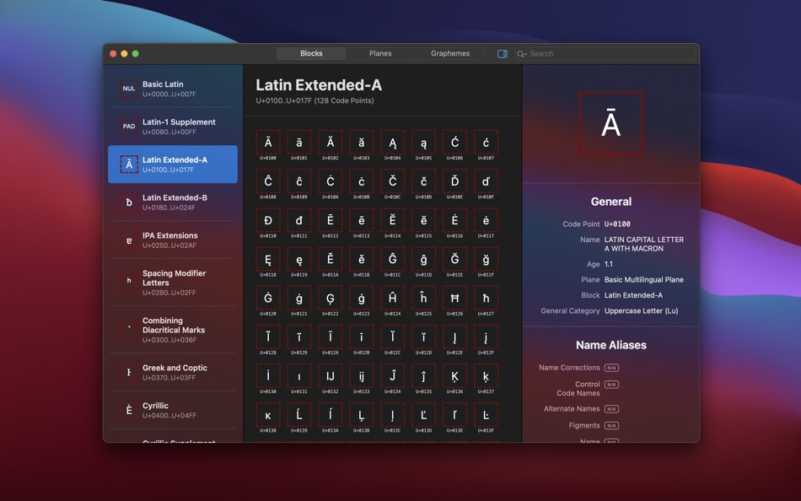The width and height of the screenshot is (801, 501).
Task: Select the Cyrillic block
Action: coord(173,410)
